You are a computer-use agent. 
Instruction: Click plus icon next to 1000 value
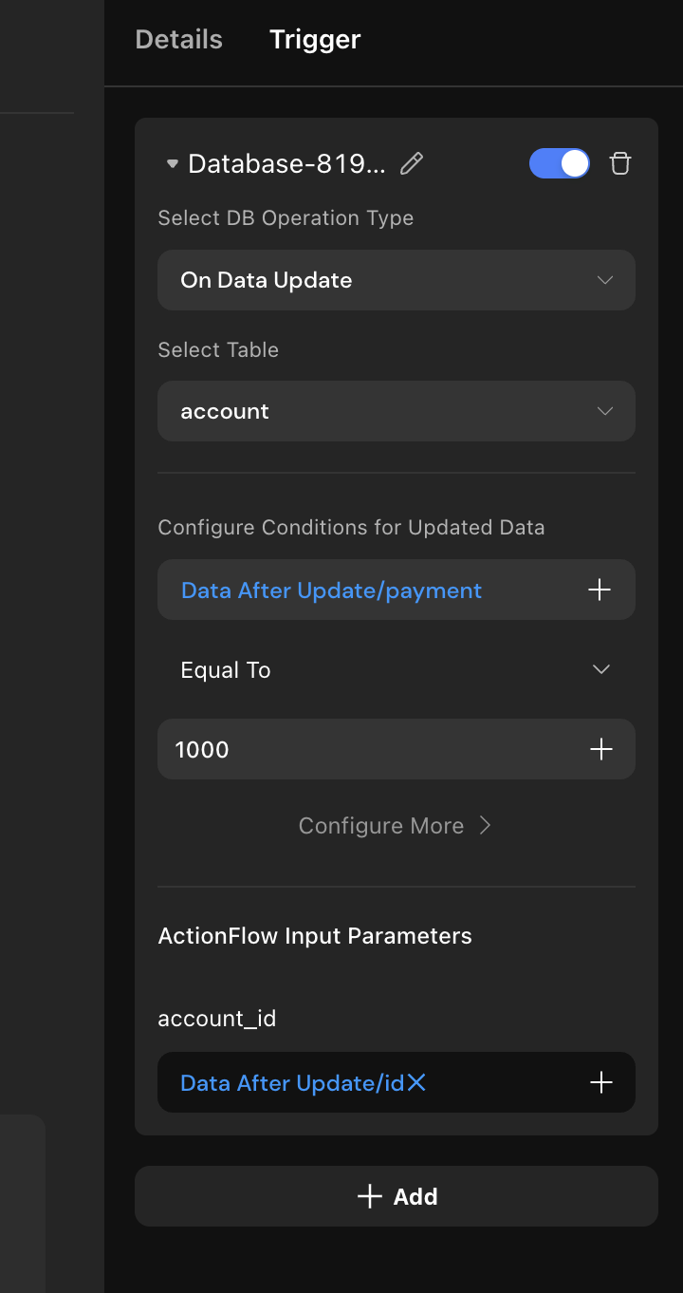[601, 749]
